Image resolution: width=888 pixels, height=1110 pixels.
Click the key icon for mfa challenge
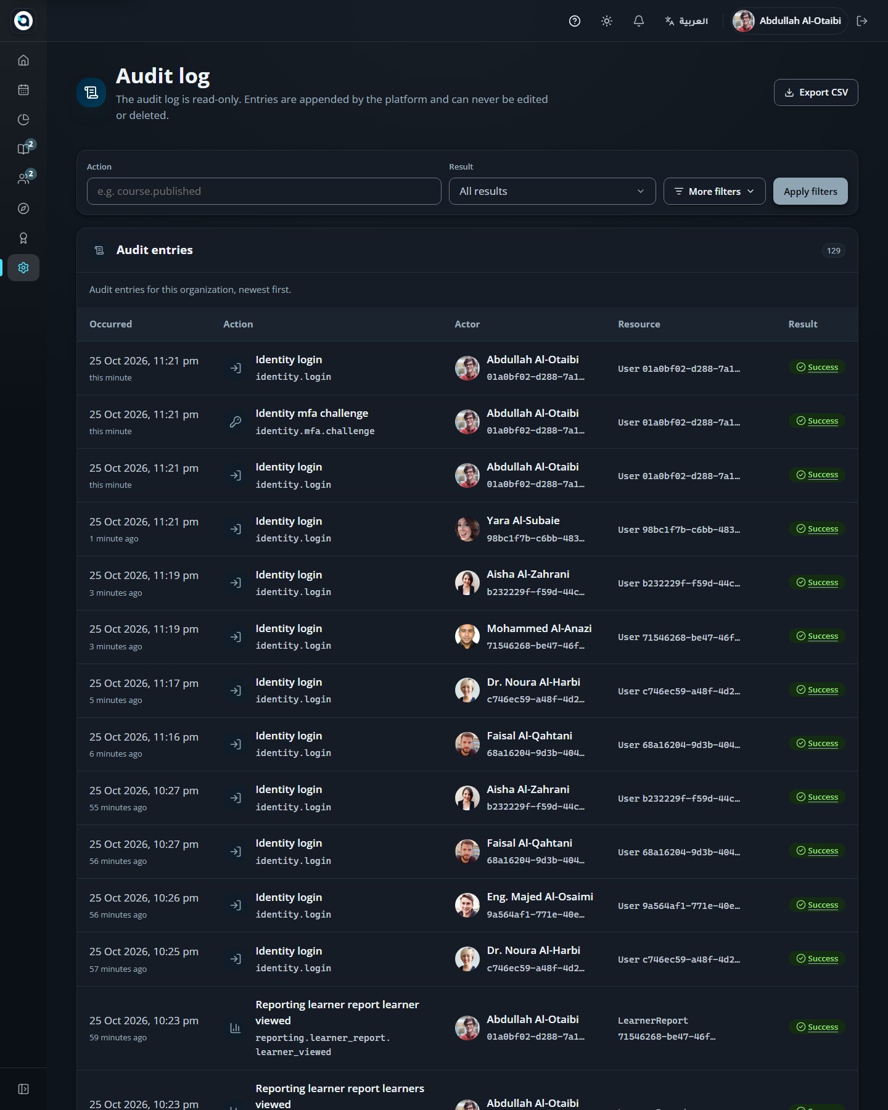click(236, 422)
